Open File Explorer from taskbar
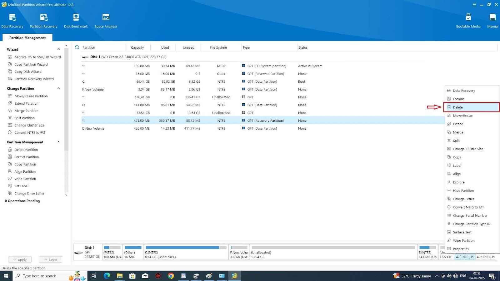Screen dimensions: 500x281 [120, 276]
